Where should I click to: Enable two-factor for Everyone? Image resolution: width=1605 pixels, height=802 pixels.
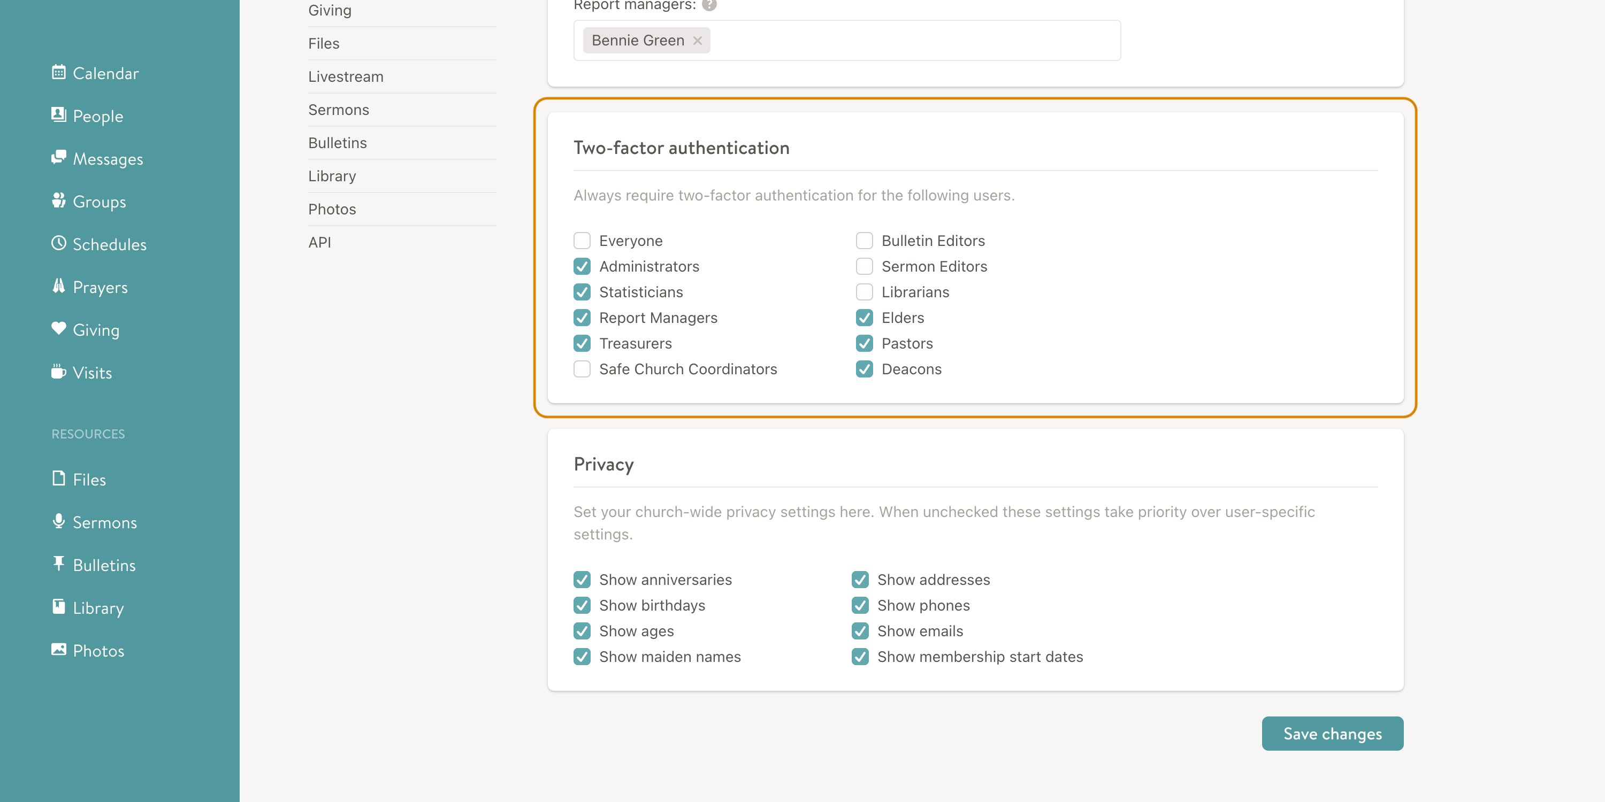(582, 241)
